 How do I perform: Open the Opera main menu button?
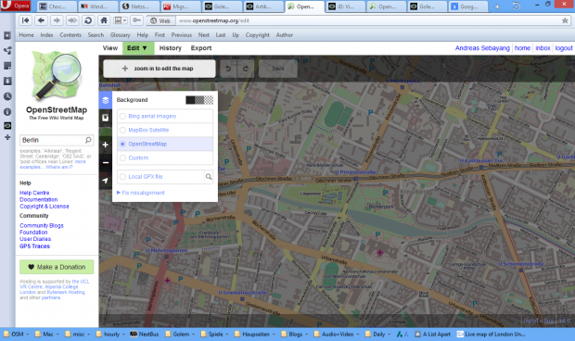click(x=16, y=6)
